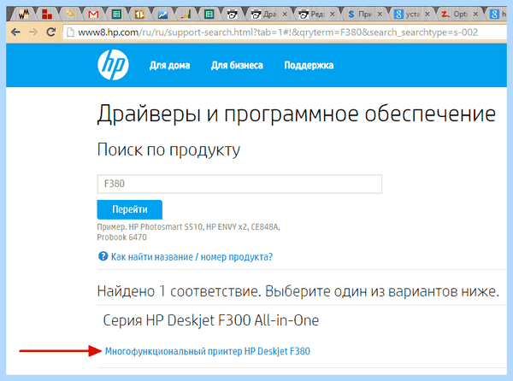Select the Найдено 1 соответствие text
The width and height of the screenshot is (513, 381).
(179, 291)
